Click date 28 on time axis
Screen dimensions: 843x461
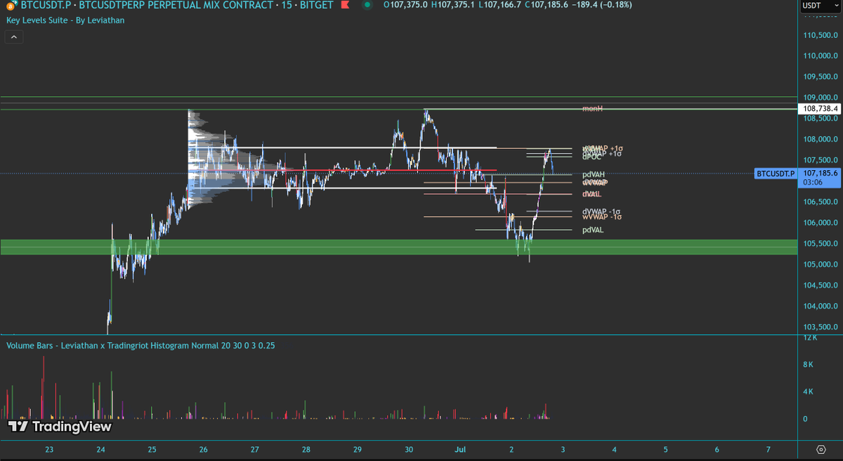point(306,449)
